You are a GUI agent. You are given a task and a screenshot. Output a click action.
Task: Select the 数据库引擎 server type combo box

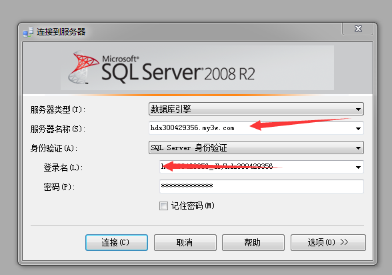[x=256, y=109]
